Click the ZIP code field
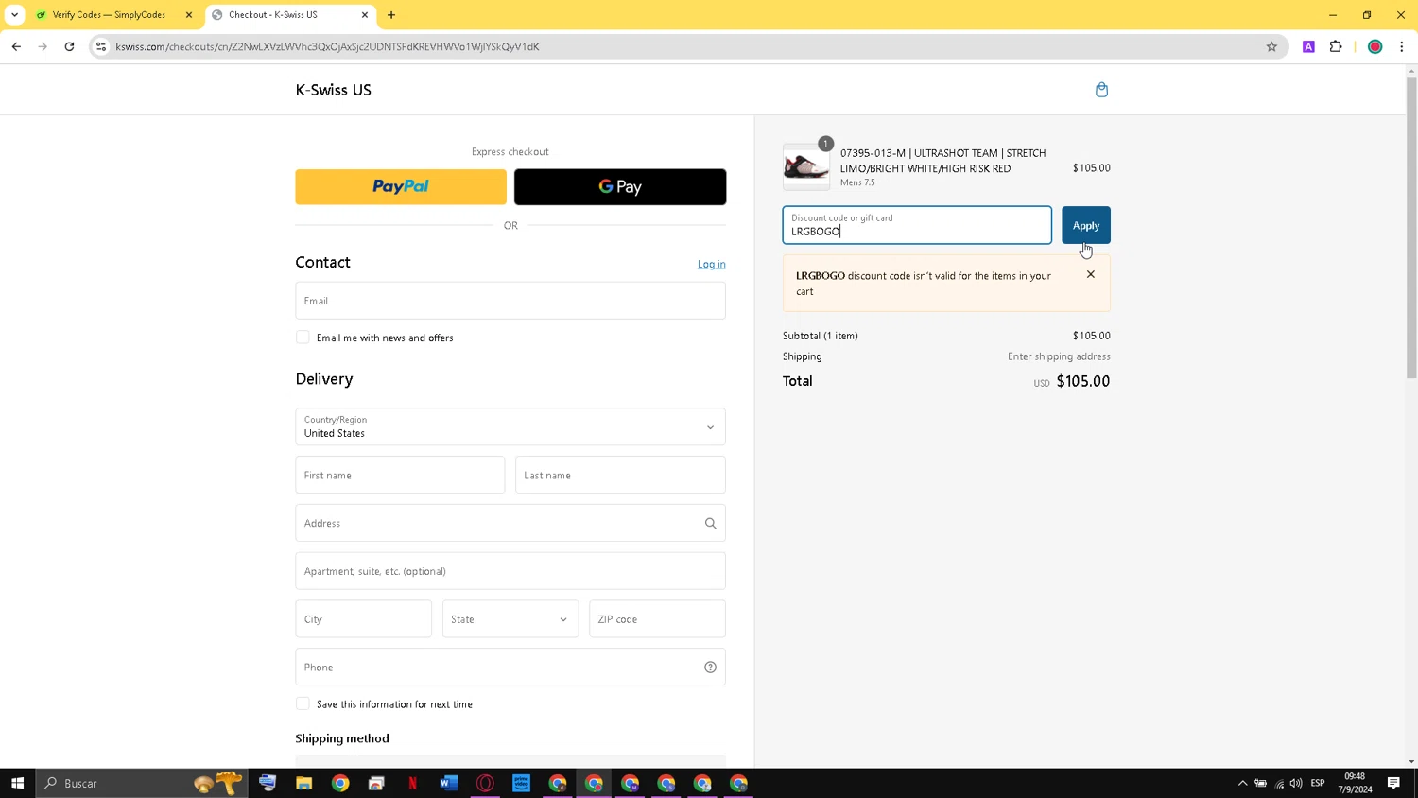This screenshot has width=1418, height=798. tap(657, 619)
